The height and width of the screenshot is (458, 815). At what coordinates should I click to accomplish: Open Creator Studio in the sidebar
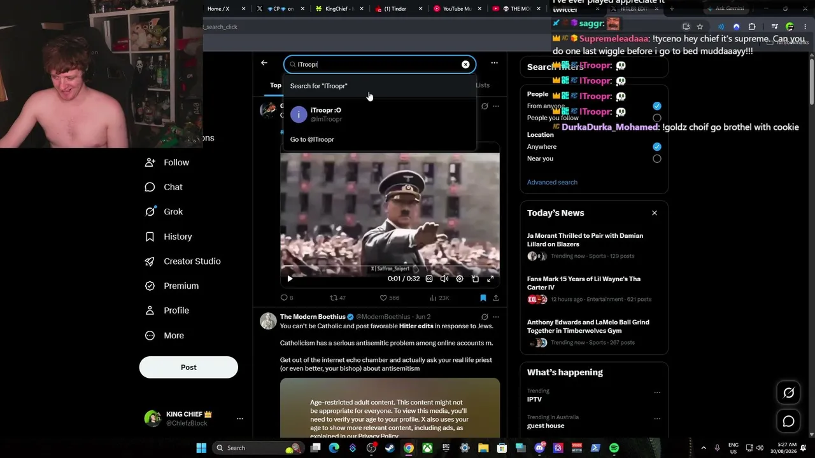point(183,261)
